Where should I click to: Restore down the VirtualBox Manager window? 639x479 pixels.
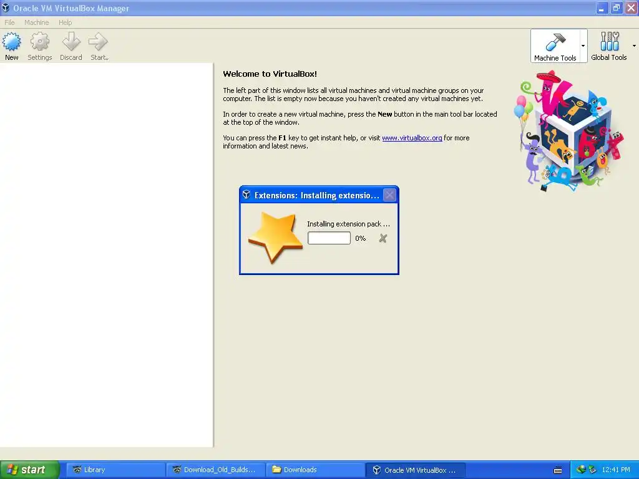[x=617, y=8]
